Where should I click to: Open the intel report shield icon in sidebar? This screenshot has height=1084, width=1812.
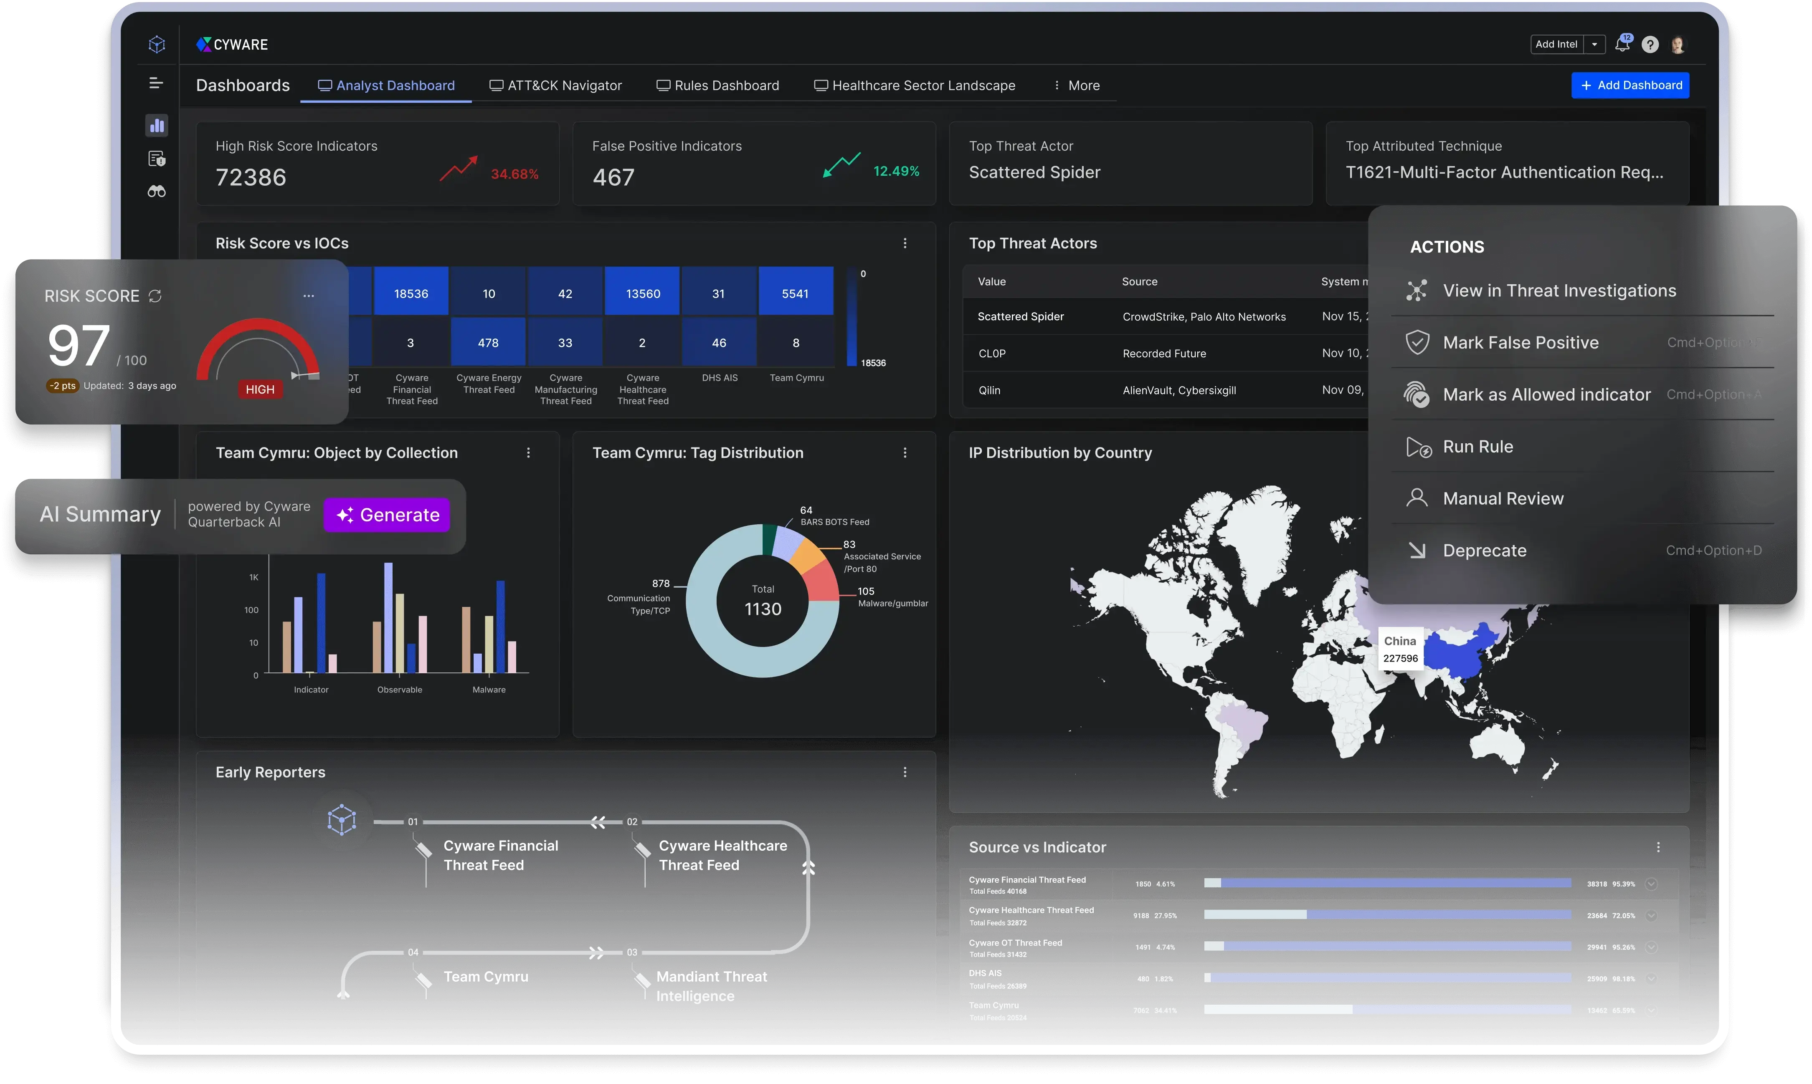click(157, 159)
